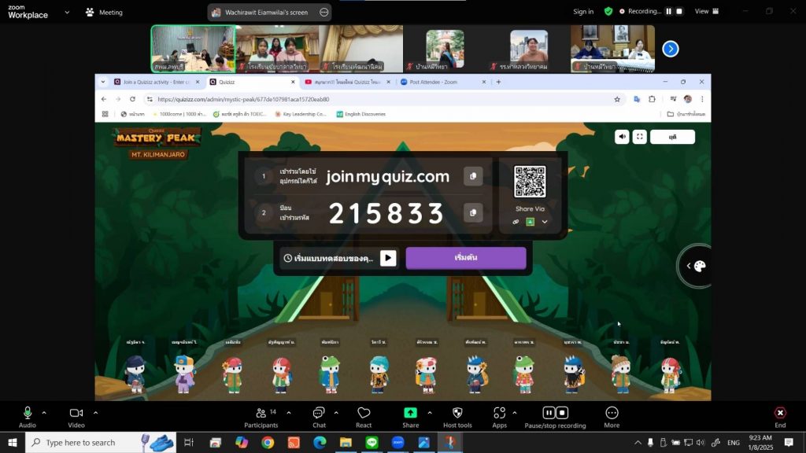The width and height of the screenshot is (806, 453).
Task: Open the Windows Start menu
Action: click(13, 442)
